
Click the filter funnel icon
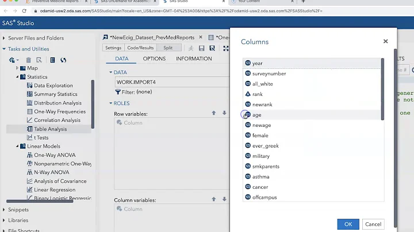(x=118, y=92)
